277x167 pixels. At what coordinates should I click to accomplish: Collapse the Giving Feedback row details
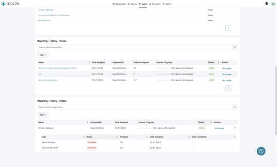(235, 128)
